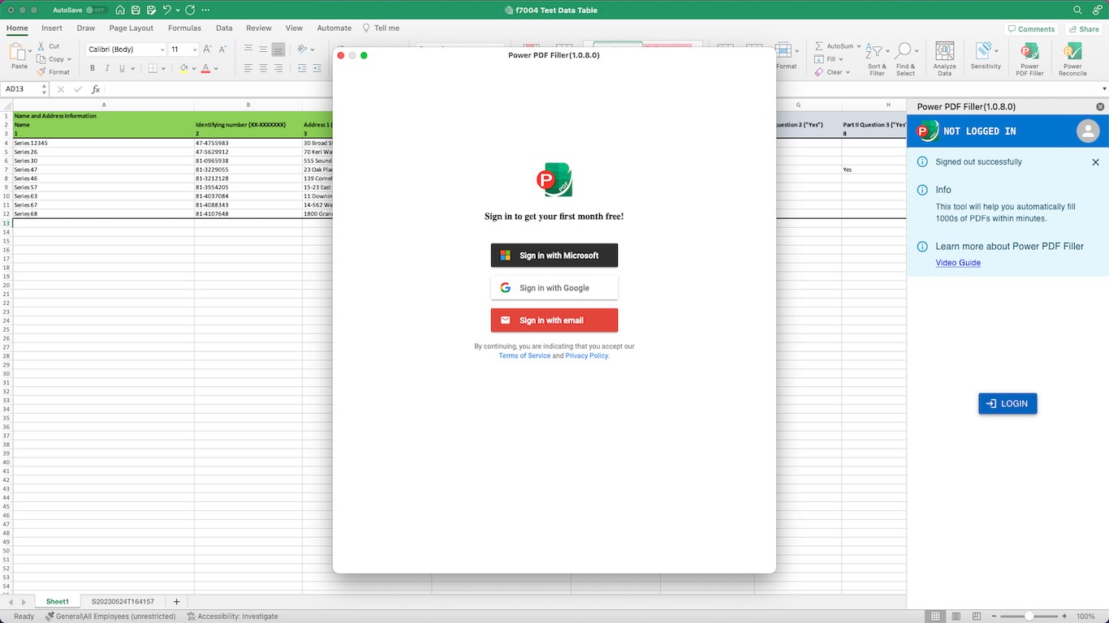The image size is (1109, 623).
Task: Click the zoom slider handle
Action: [1029, 617]
